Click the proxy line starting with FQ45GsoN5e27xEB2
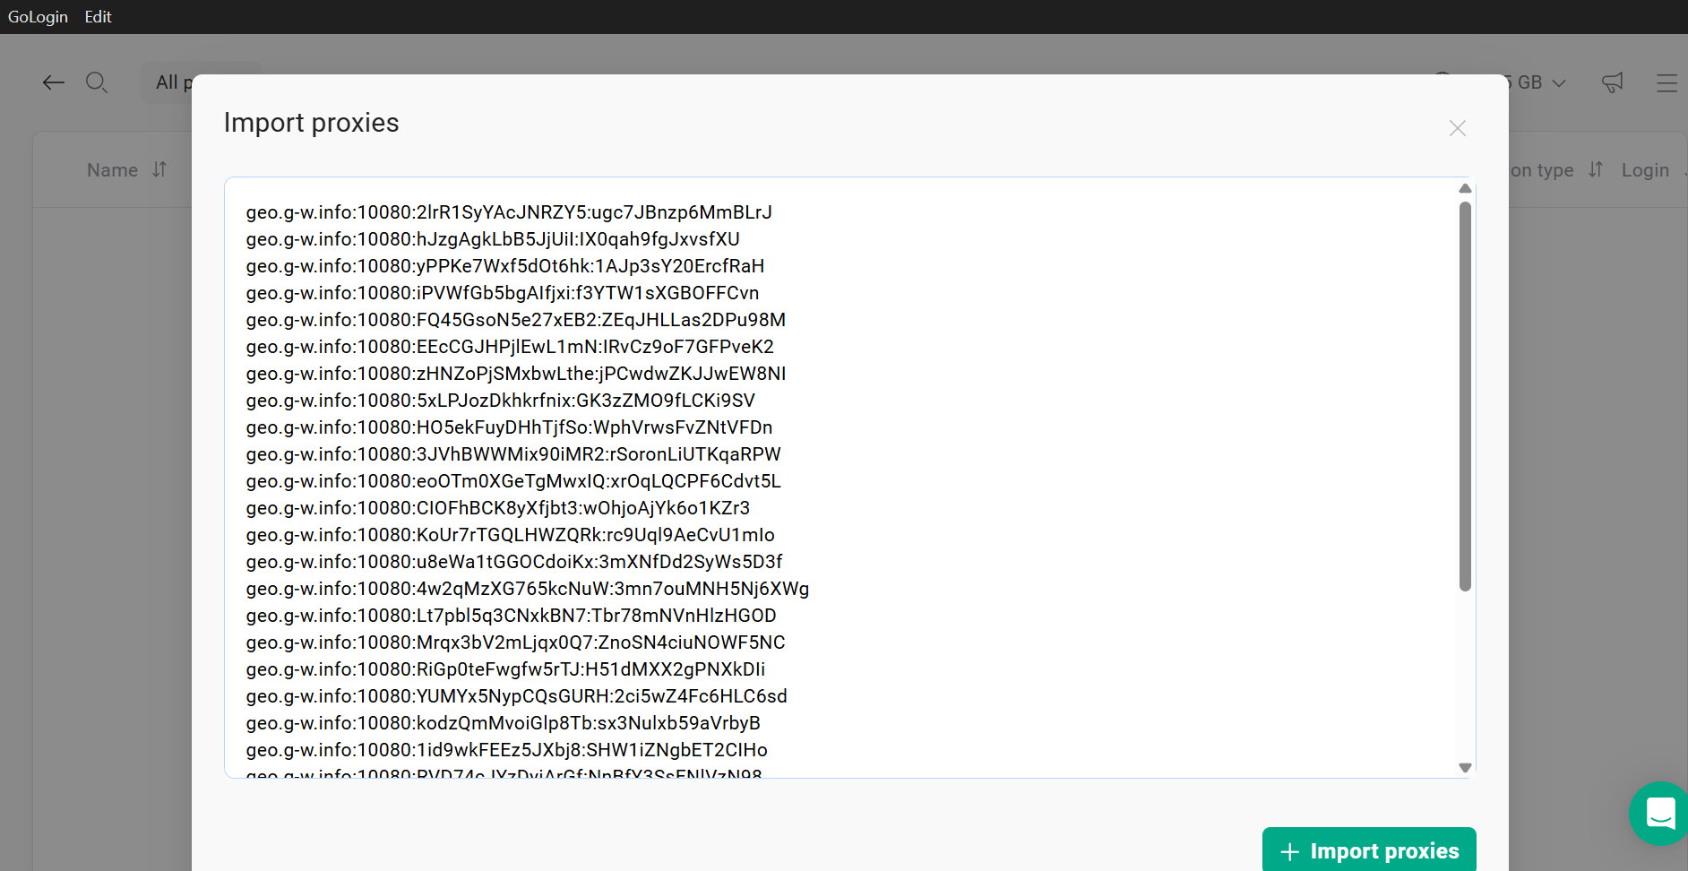Viewport: 1688px width, 871px height. click(x=515, y=320)
